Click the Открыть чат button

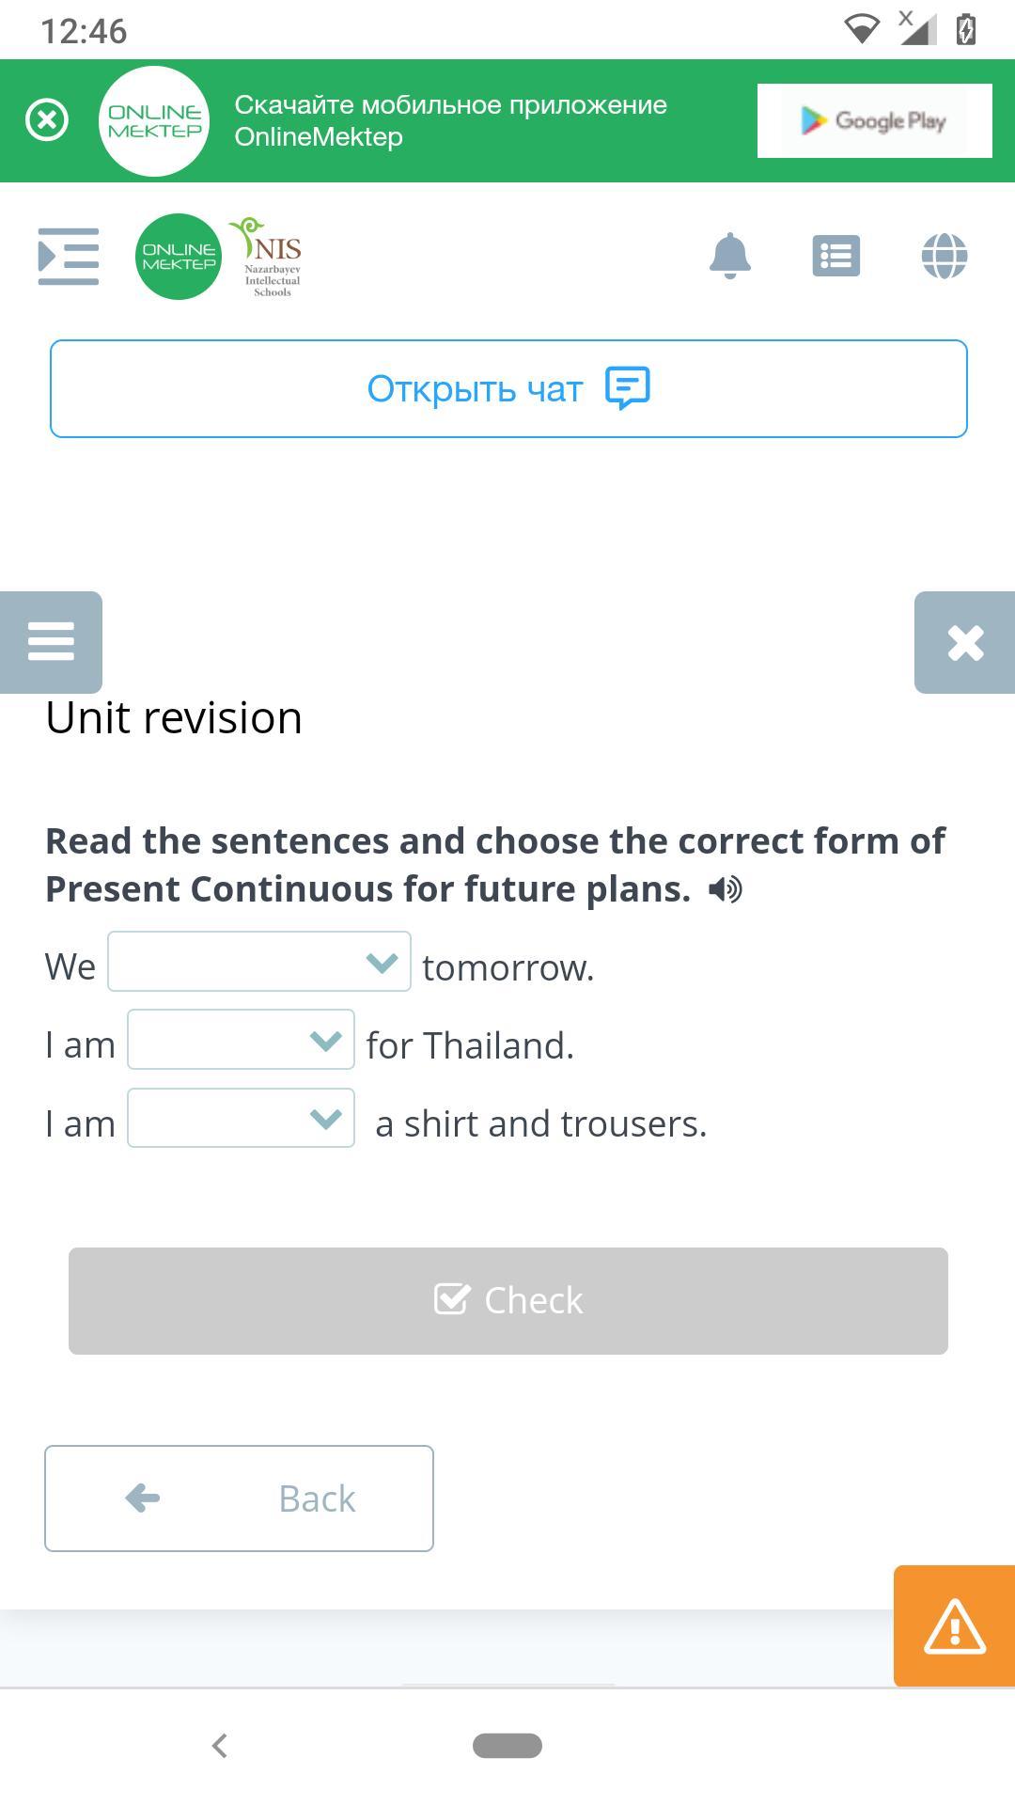tap(508, 388)
